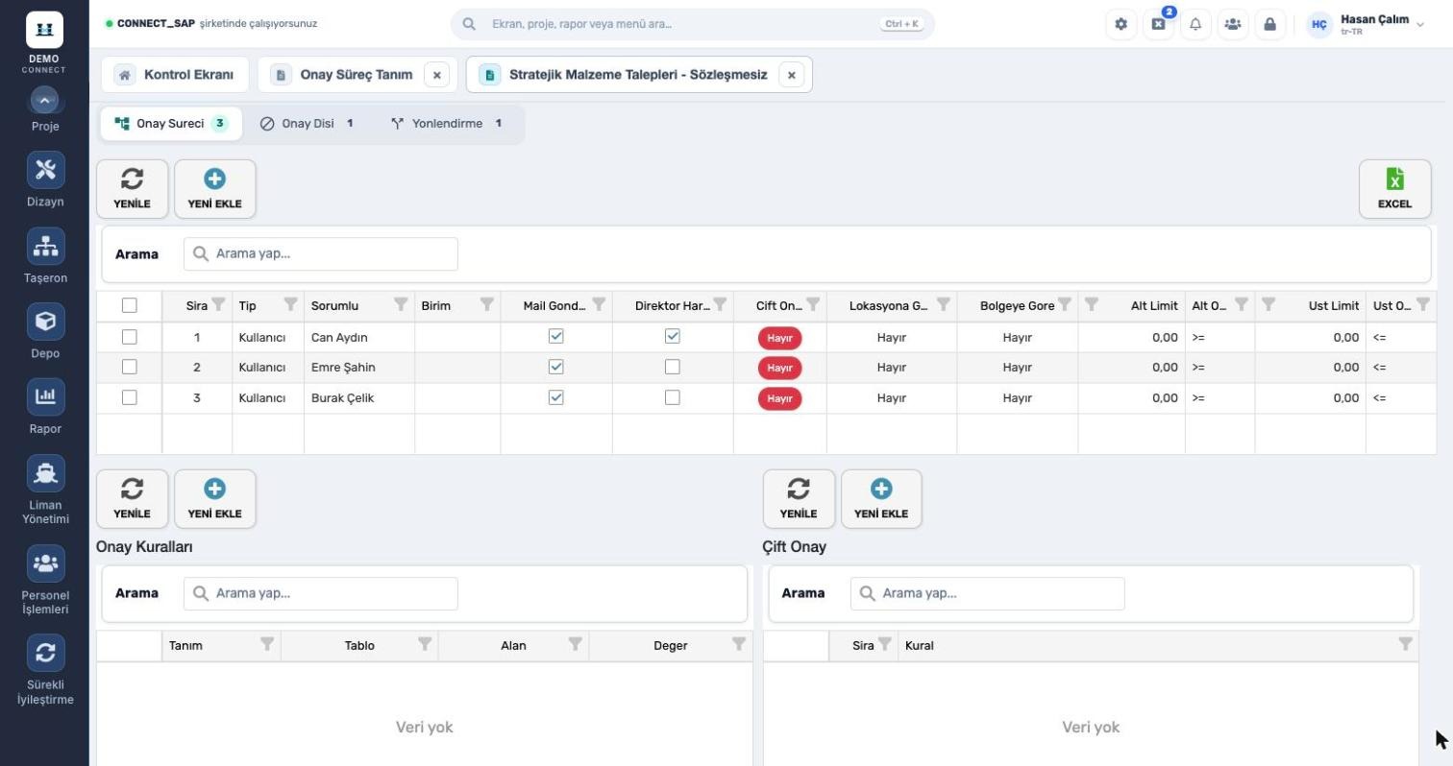Viewport: 1453px width, 766px height.
Task: Click the lock icon in header
Action: [1269, 24]
